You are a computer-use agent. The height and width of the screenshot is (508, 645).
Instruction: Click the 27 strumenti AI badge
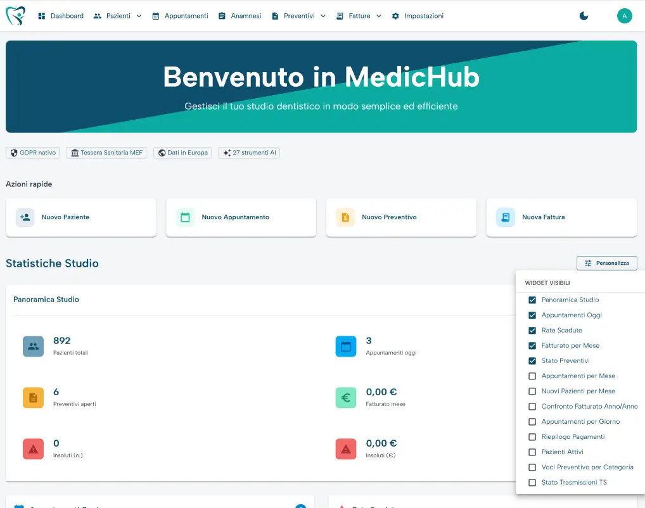click(x=249, y=153)
